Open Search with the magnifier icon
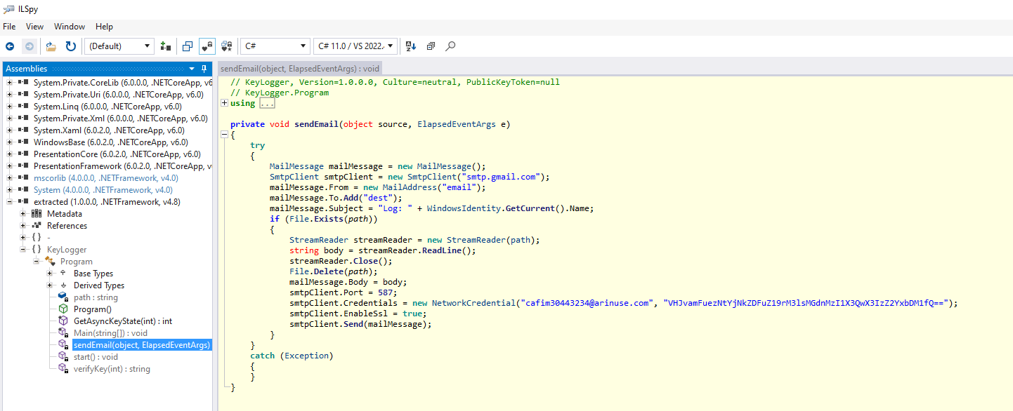Image resolution: width=1013 pixels, height=411 pixels. click(x=450, y=46)
